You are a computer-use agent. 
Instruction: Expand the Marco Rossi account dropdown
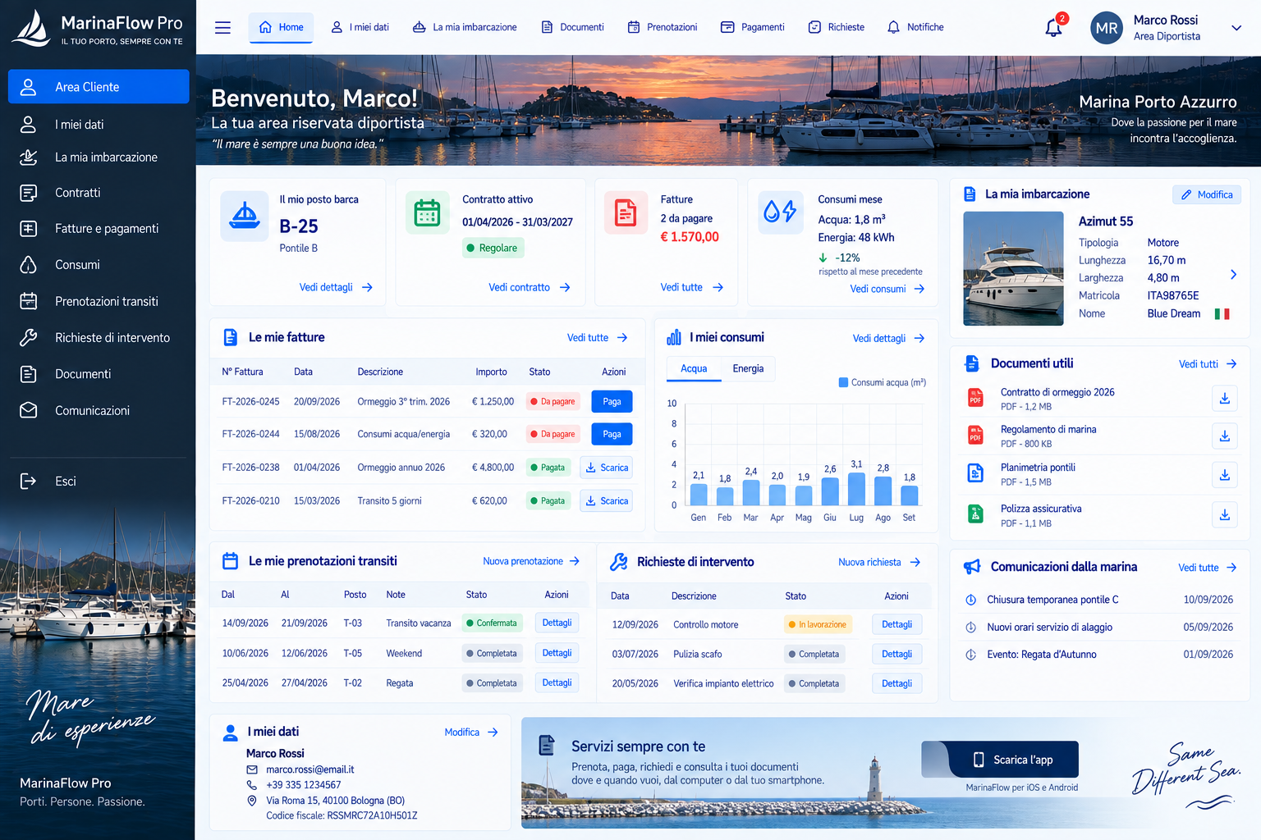(x=1236, y=28)
